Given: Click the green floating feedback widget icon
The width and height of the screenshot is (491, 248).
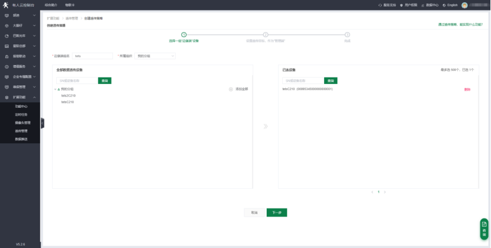Looking at the screenshot, I should tap(484, 226).
